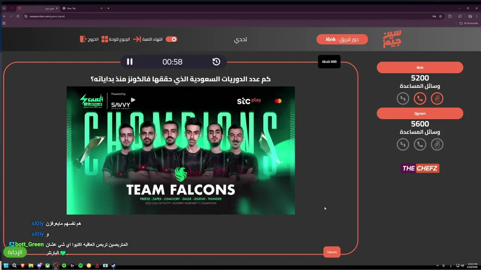481x270 pixels.
Task: Reveal the answer with green الإجابة button
Action: point(15,252)
